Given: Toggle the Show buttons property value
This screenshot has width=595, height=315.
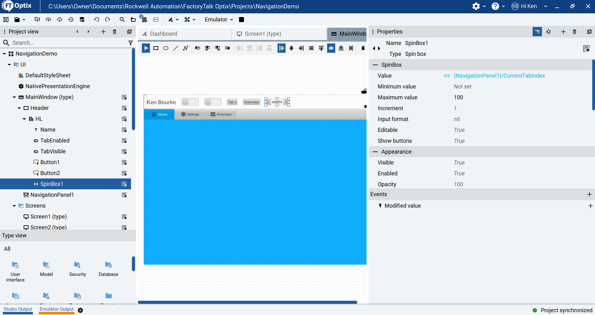Looking at the screenshot, I should pos(459,141).
